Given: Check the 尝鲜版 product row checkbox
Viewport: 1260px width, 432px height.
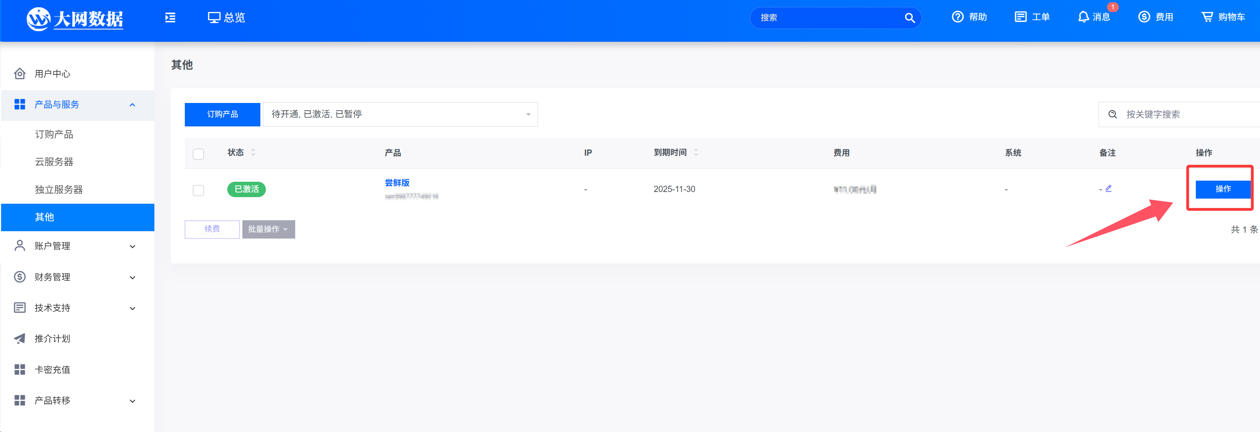Looking at the screenshot, I should click(x=198, y=190).
